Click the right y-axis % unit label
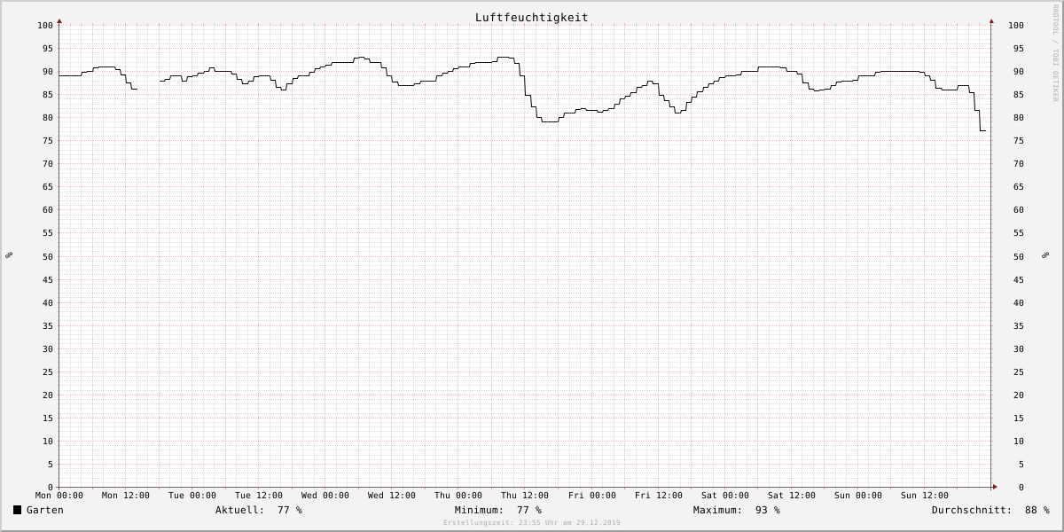The width and height of the screenshot is (1064, 532). pyautogui.click(x=1045, y=255)
